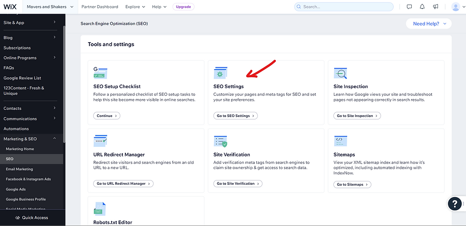Expand the Online Programs sidebar section
Image resolution: width=466 pixels, height=226 pixels.
(x=55, y=57)
